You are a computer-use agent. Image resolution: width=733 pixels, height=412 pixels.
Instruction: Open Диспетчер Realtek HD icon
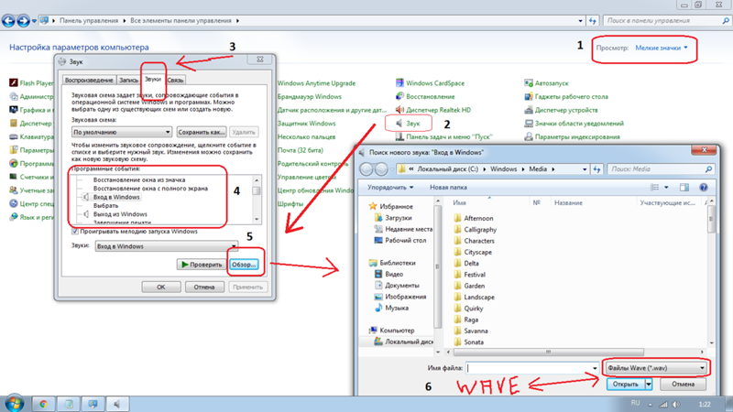click(399, 110)
